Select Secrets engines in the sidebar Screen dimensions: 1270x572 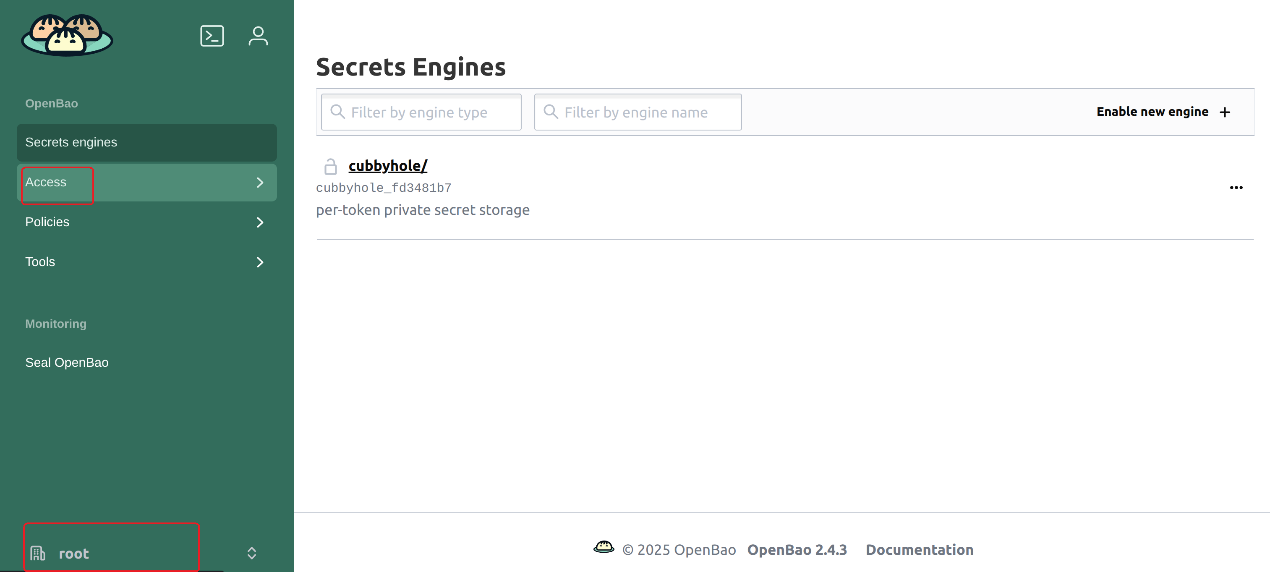71,142
